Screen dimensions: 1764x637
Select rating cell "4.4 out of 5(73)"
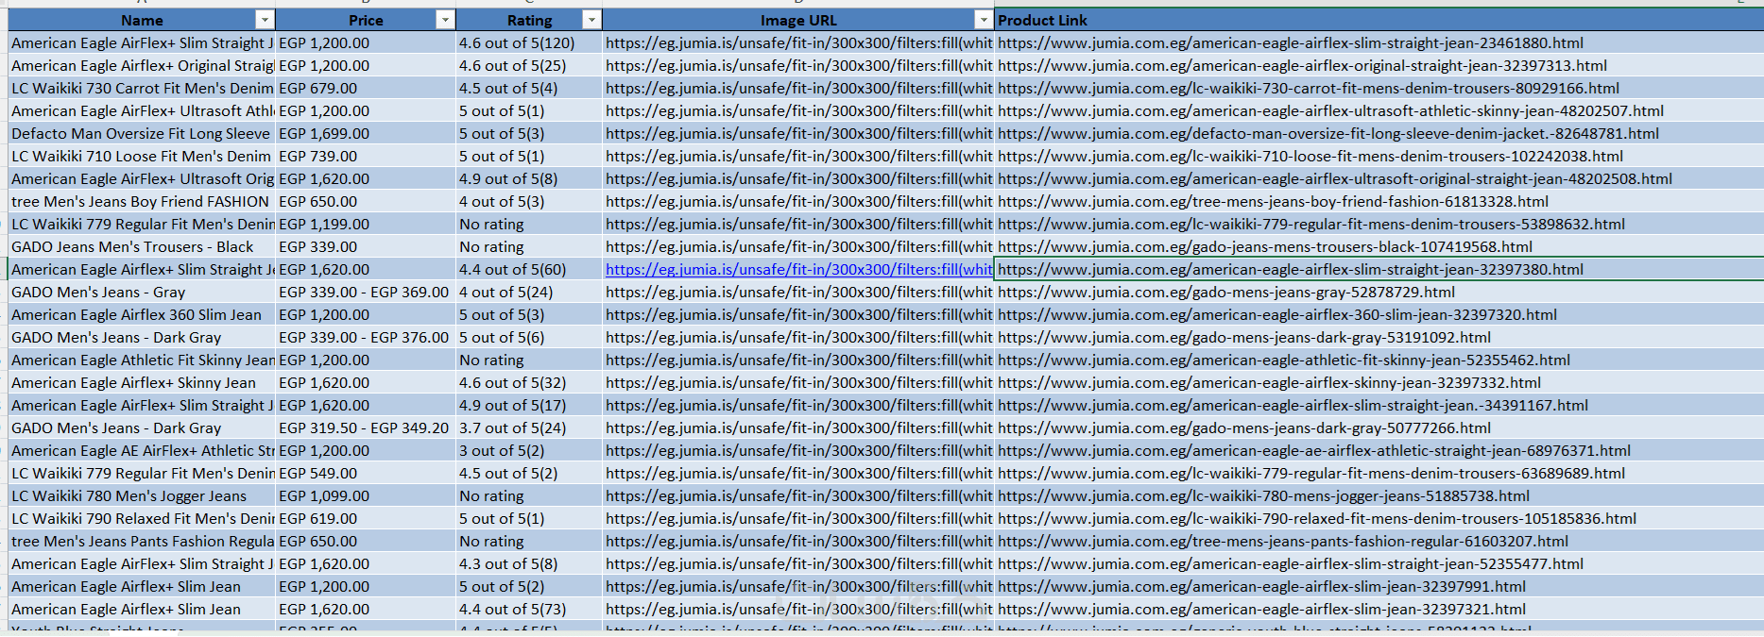coord(529,609)
